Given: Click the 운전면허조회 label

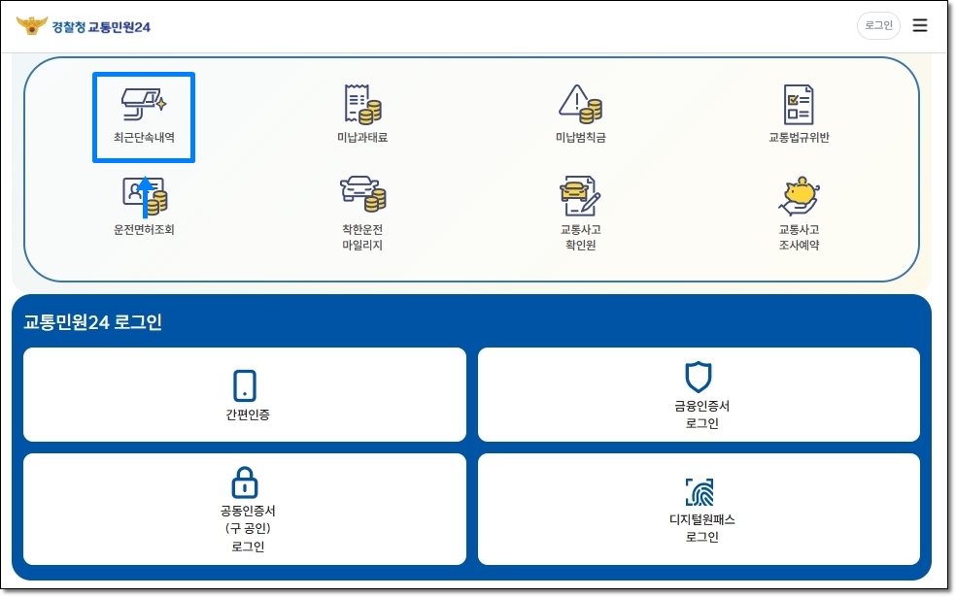Looking at the screenshot, I should tap(144, 230).
